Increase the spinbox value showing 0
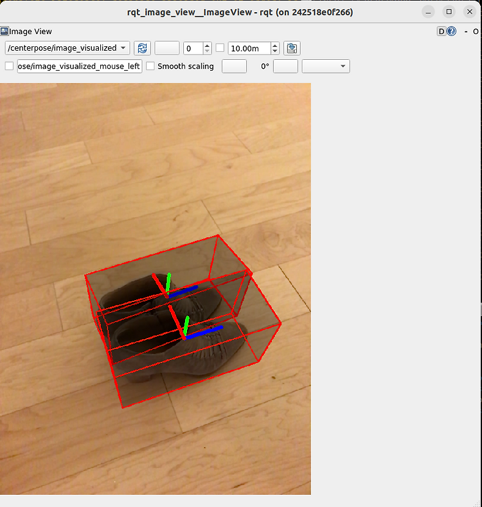482x507 pixels. click(208, 45)
